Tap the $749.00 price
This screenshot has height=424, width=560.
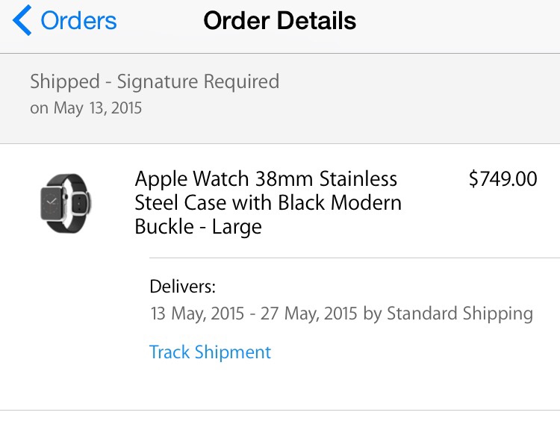[503, 179]
